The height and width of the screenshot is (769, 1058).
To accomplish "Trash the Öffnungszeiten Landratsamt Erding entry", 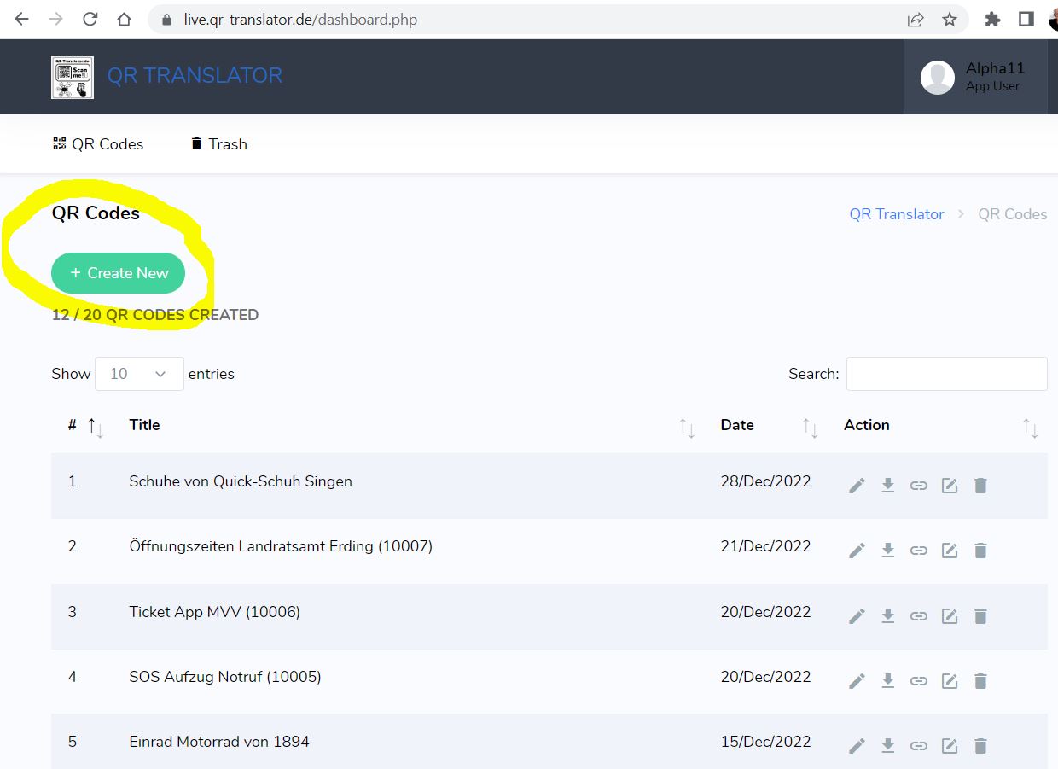I will click(980, 551).
